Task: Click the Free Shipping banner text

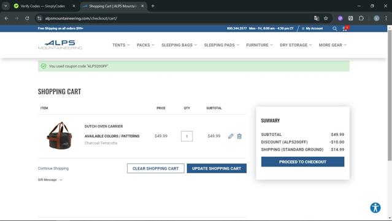Action: point(61,28)
